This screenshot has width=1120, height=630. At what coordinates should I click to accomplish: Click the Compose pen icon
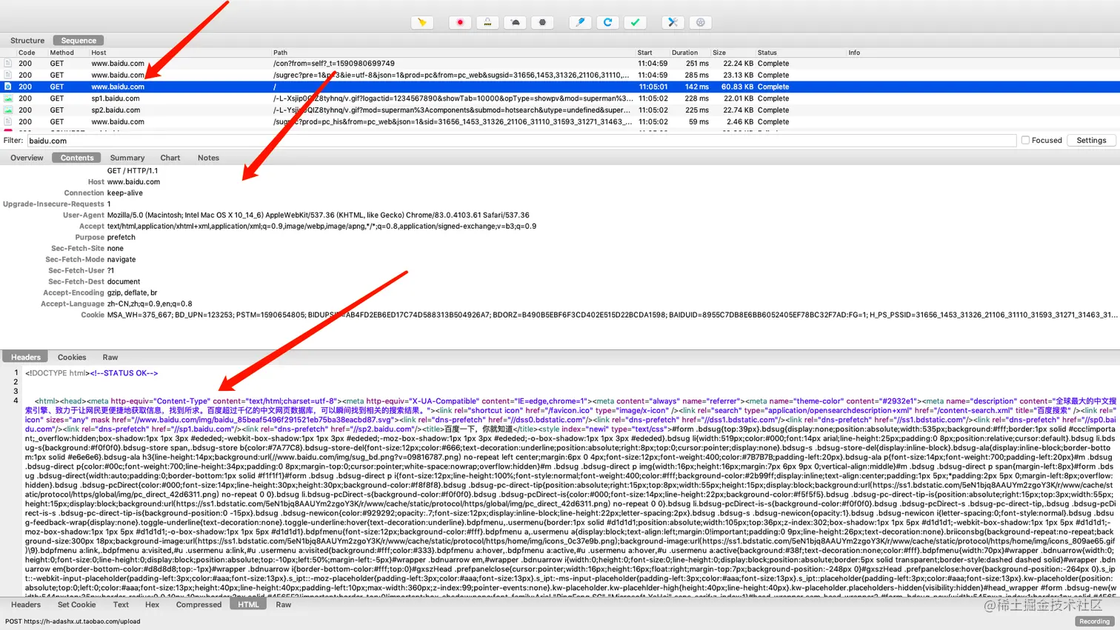(580, 22)
